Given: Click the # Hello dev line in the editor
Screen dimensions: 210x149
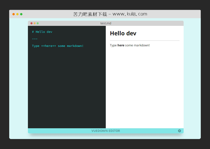Looking at the screenshot, I should point(42,31).
